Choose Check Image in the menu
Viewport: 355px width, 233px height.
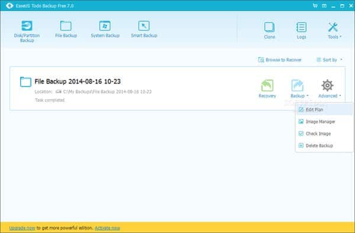pyautogui.click(x=324, y=134)
